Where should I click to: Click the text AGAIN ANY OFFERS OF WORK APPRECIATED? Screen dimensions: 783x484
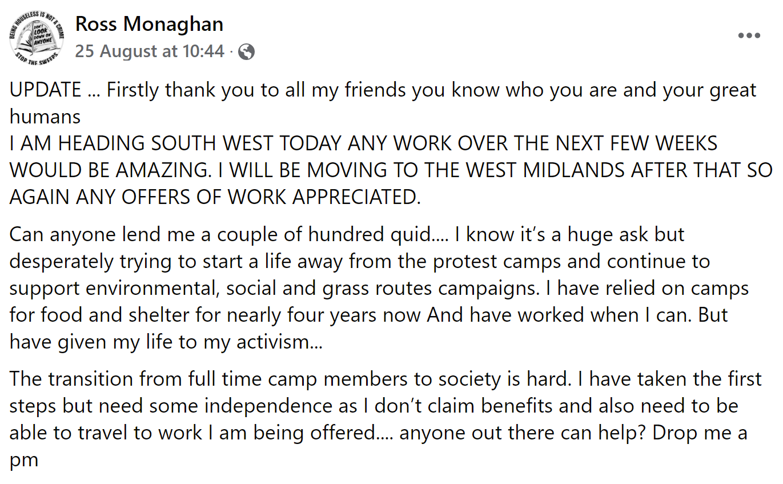tap(215, 197)
